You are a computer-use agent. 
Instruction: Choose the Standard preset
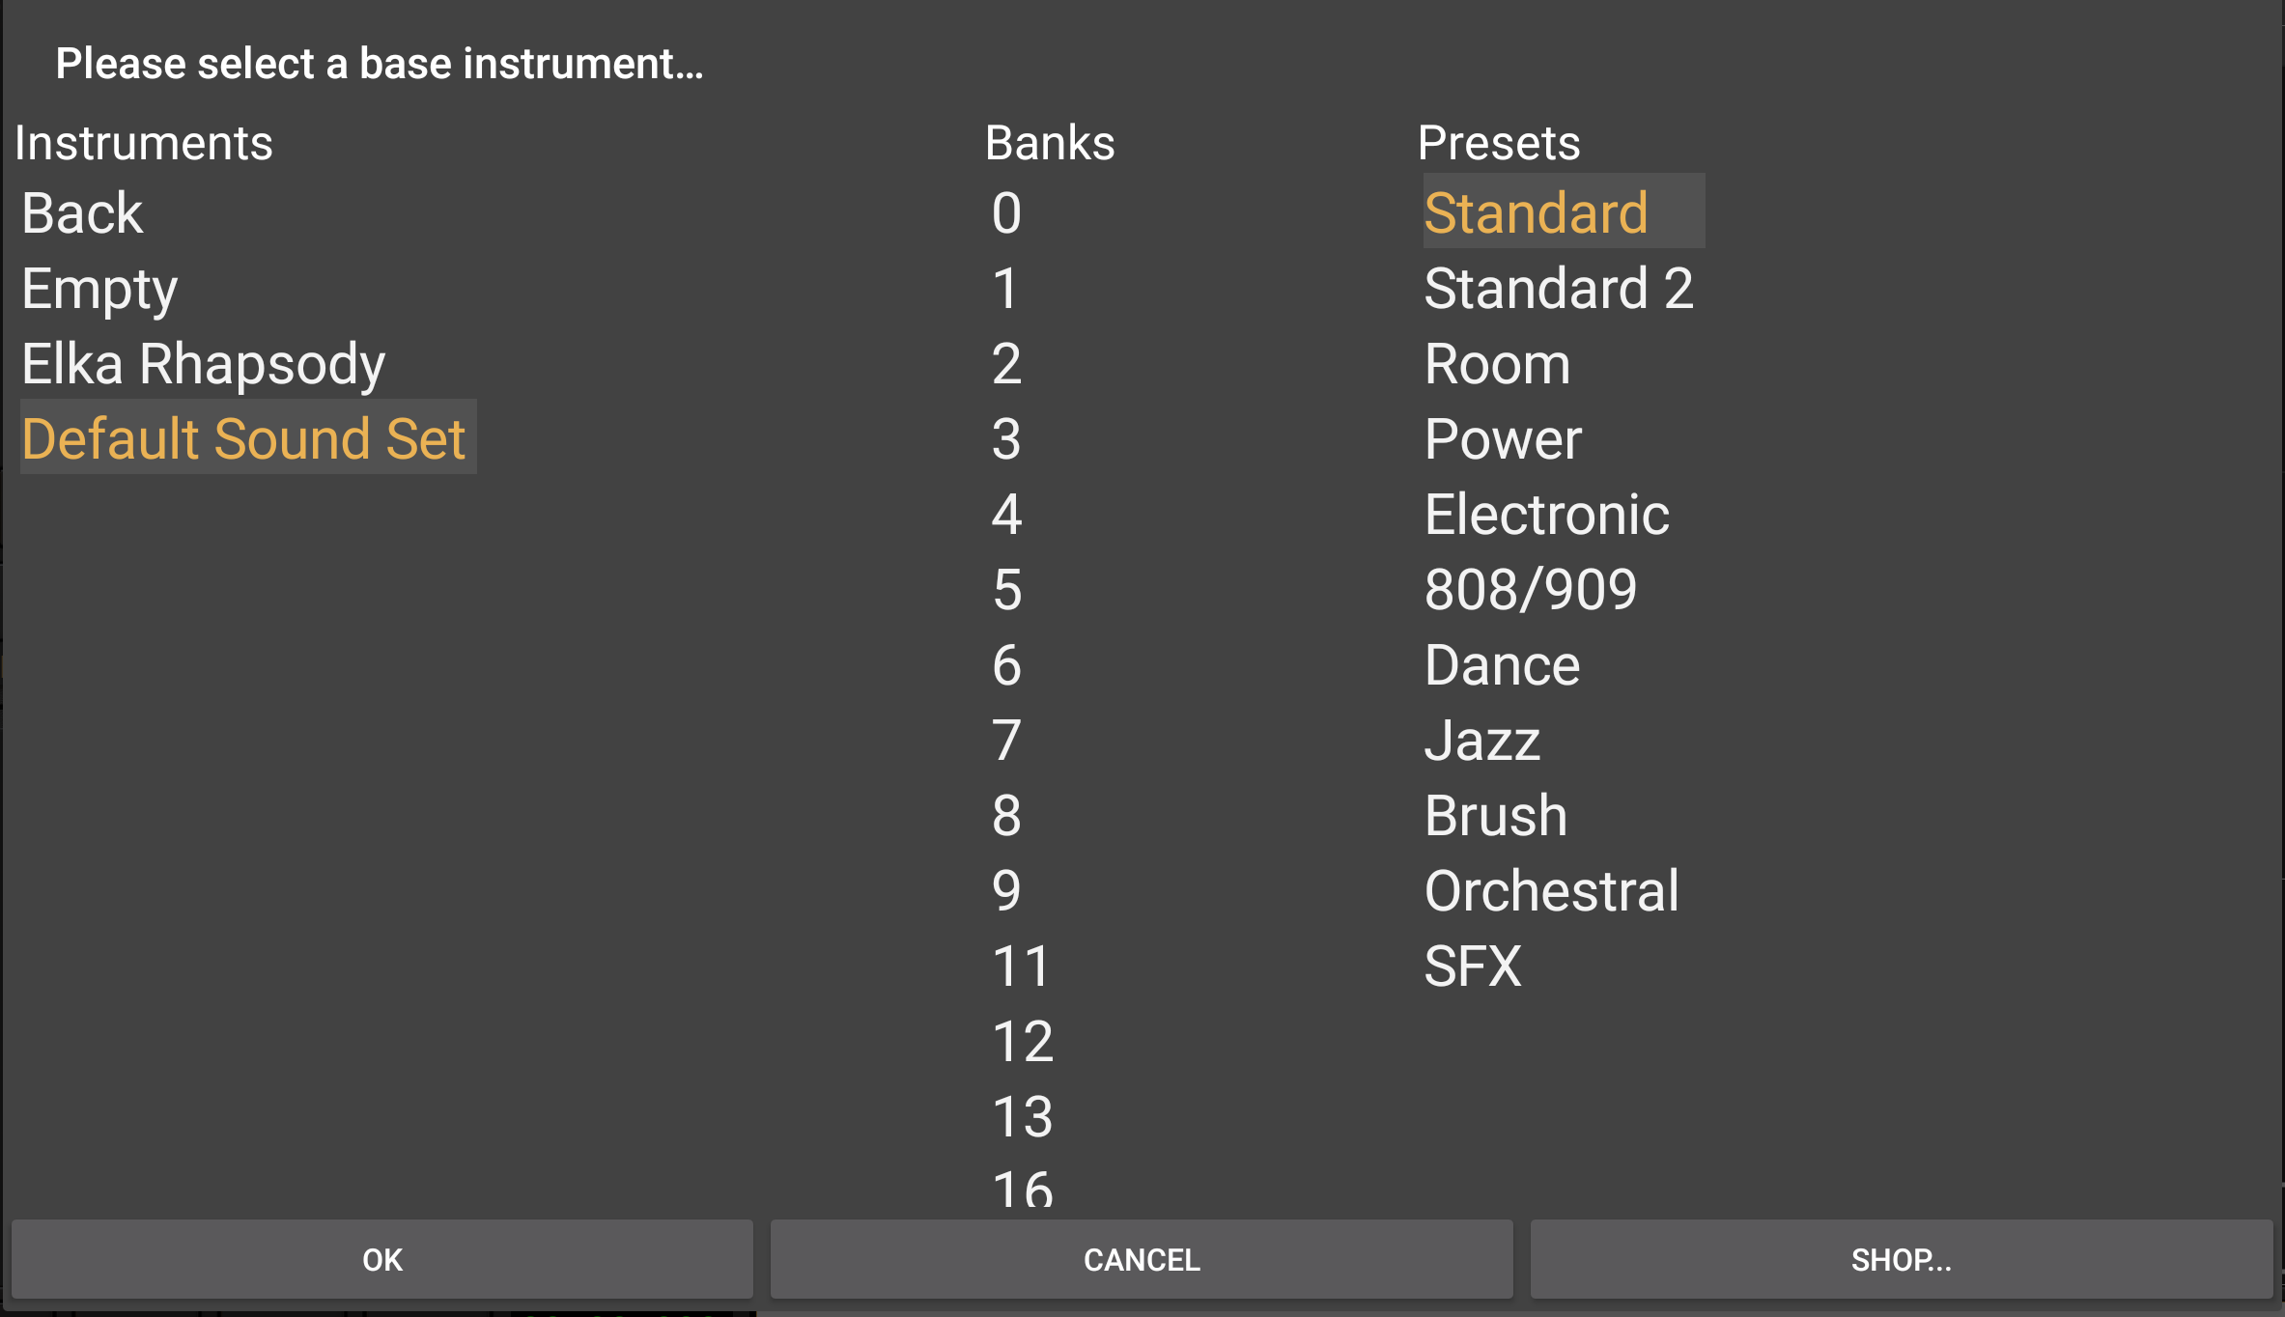[1536, 213]
